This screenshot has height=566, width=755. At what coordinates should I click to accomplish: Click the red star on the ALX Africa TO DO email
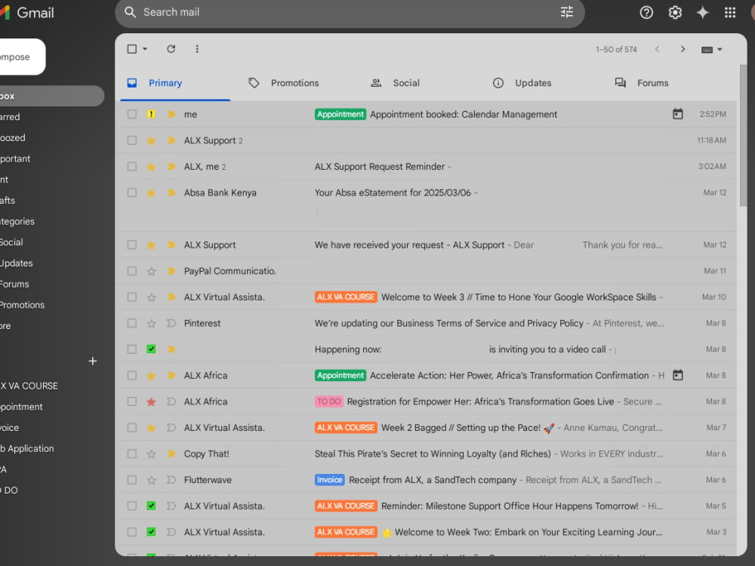click(x=151, y=402)
